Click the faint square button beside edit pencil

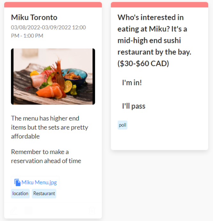(28, 210)
